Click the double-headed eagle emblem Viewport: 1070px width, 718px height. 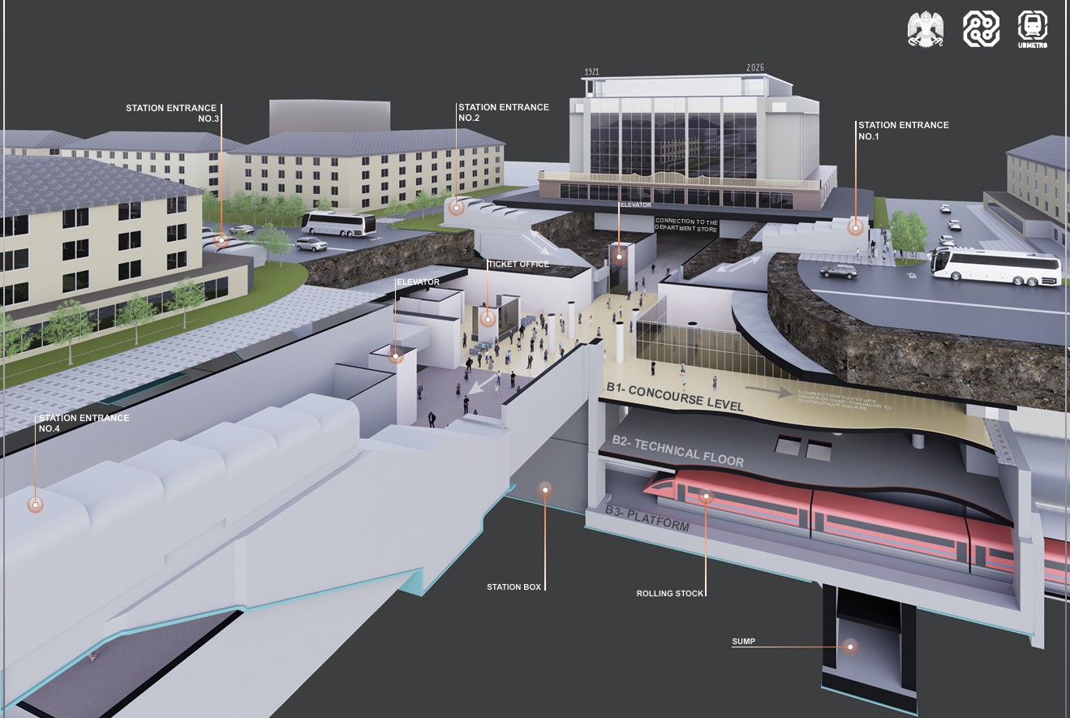[x=925, y=29]
